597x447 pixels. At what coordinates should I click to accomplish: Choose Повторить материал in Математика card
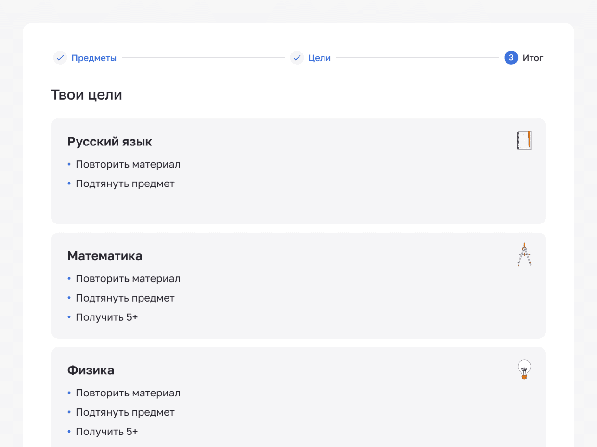tap(128, 278)
